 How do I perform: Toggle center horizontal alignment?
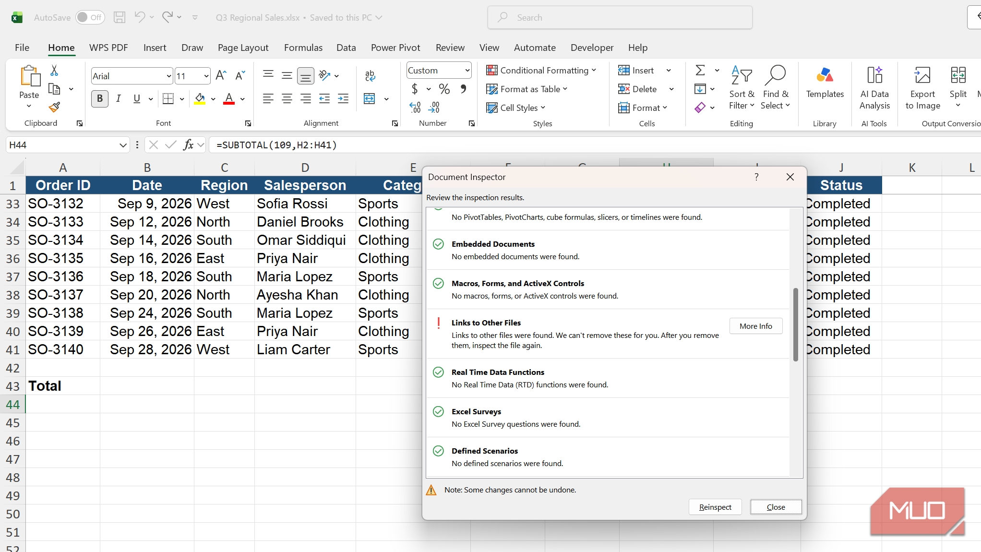[x=287, y=99]
